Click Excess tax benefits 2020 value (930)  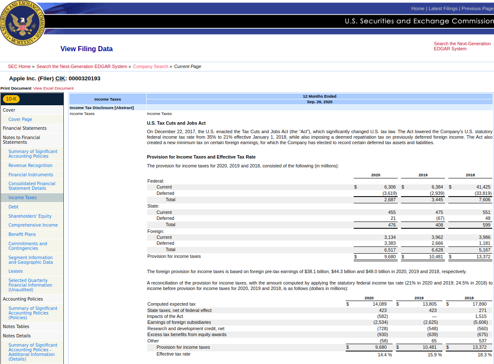coord(382,335)
